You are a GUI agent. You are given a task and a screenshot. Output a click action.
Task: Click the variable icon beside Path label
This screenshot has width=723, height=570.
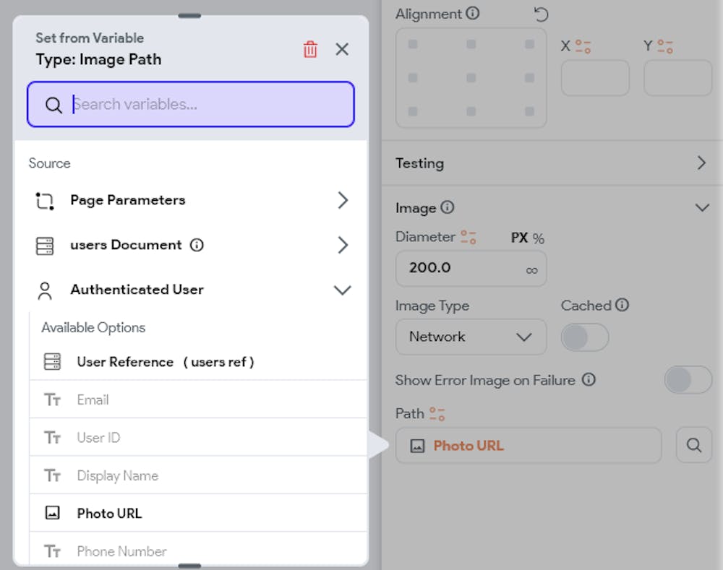click(x=437, y=414)
